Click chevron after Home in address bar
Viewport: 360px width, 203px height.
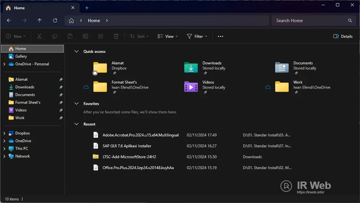pos(107,20)
